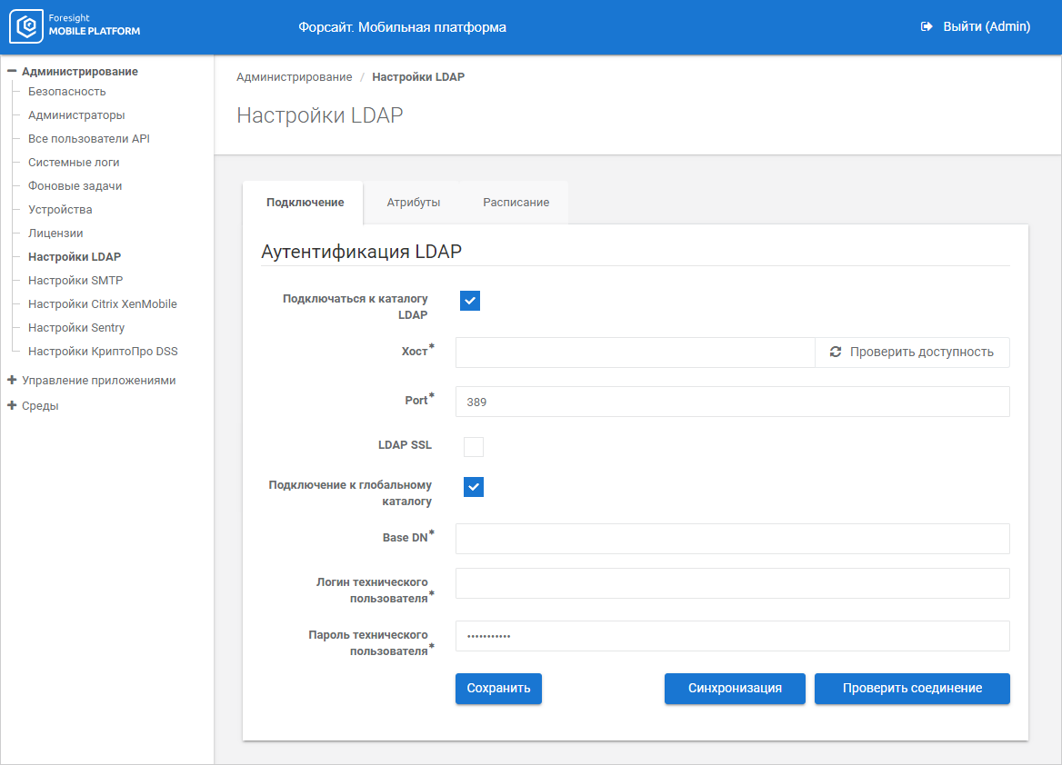Screen dimensions: 1062x765
Task: Expand Управление приложениями section
Action: click(12, 381)
